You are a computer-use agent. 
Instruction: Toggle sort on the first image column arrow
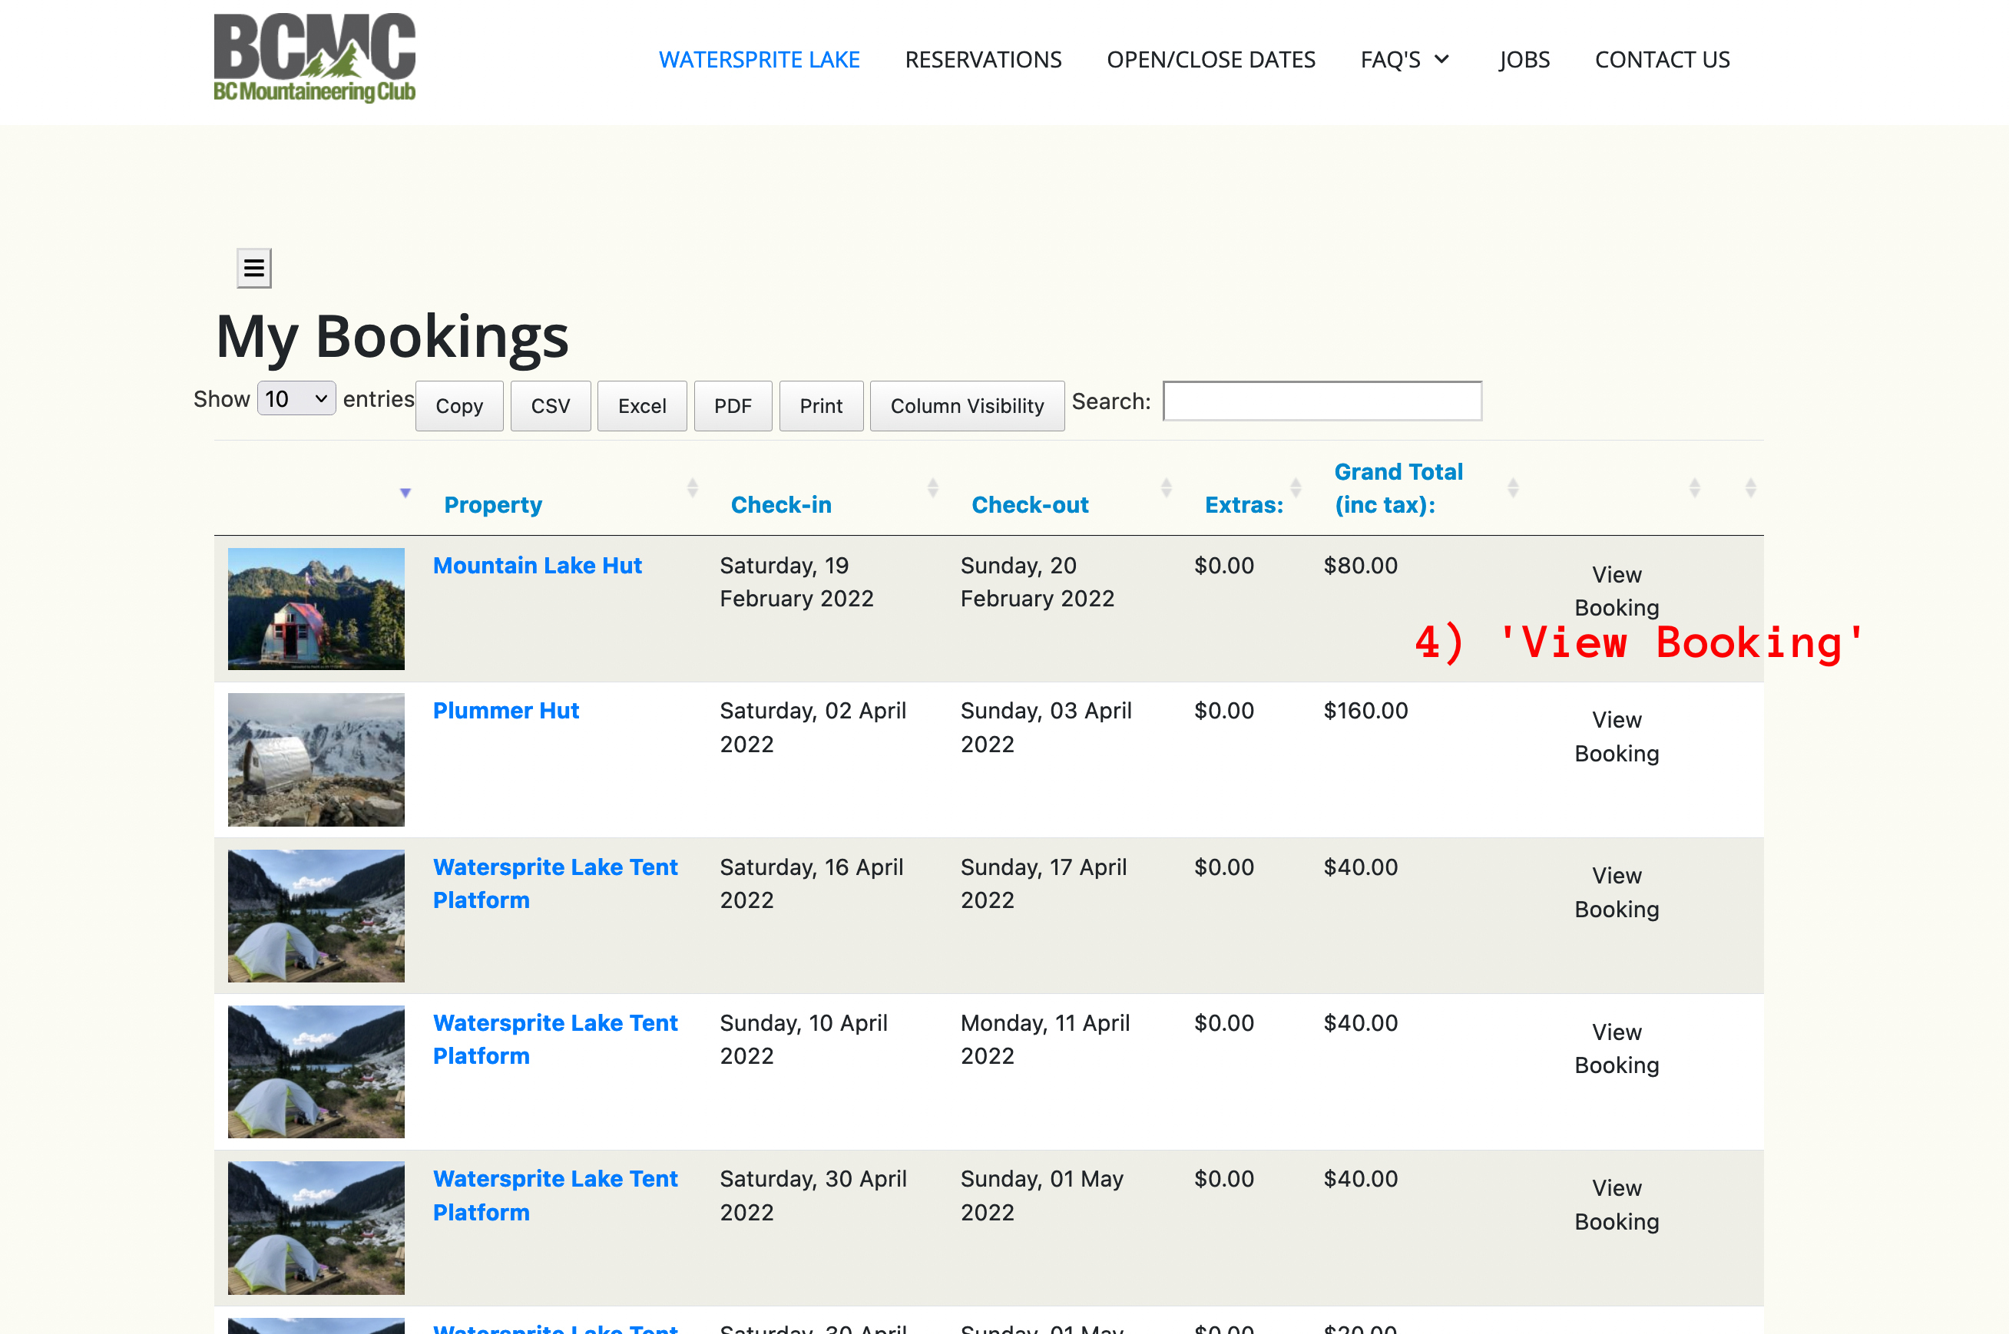(405, 493)
